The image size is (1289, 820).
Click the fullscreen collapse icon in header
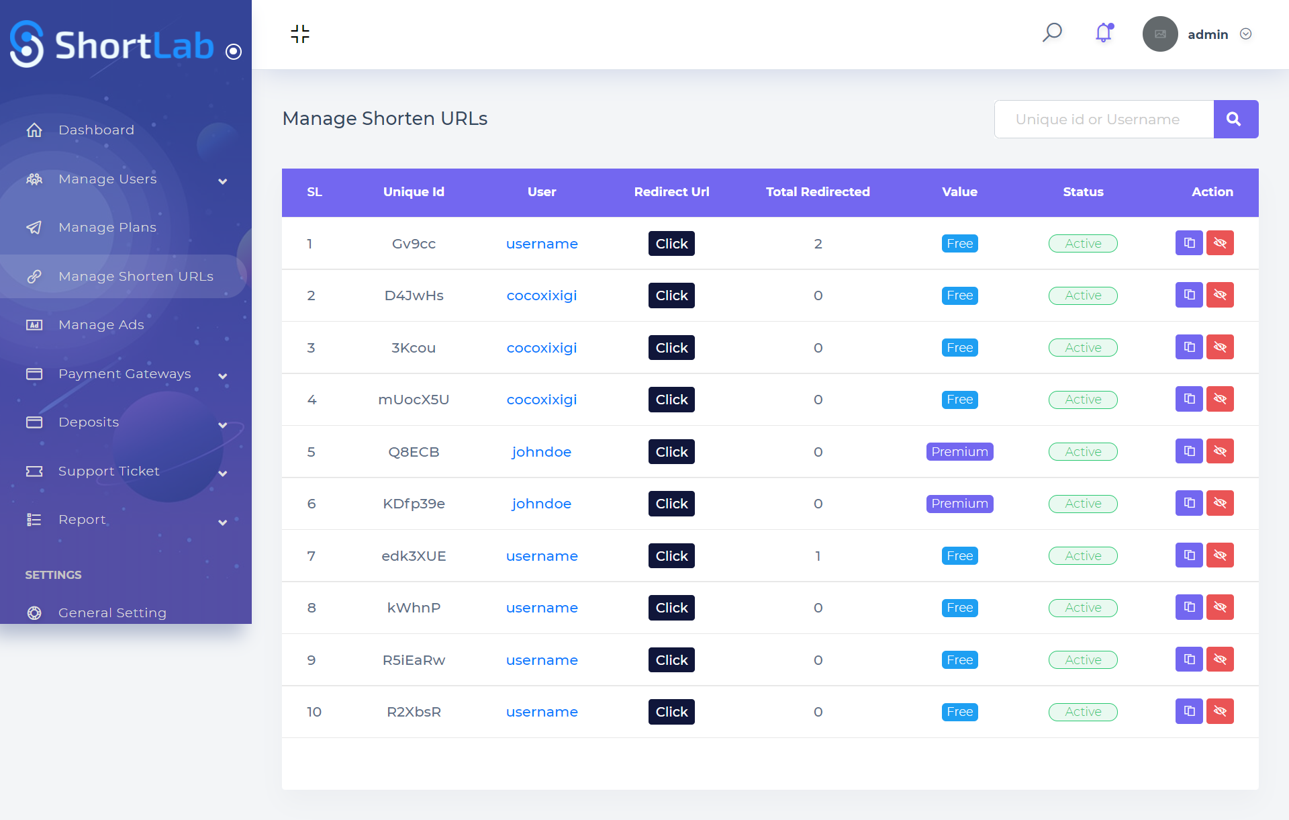click(300, 34)
